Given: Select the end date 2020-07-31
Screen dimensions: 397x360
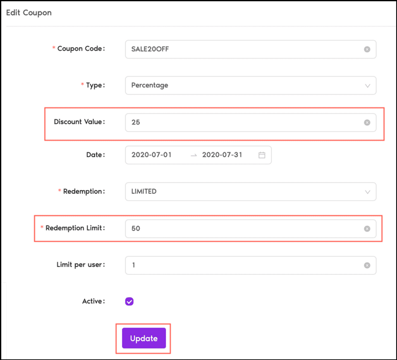Looking at the screenshot, I should pos(222,155).
